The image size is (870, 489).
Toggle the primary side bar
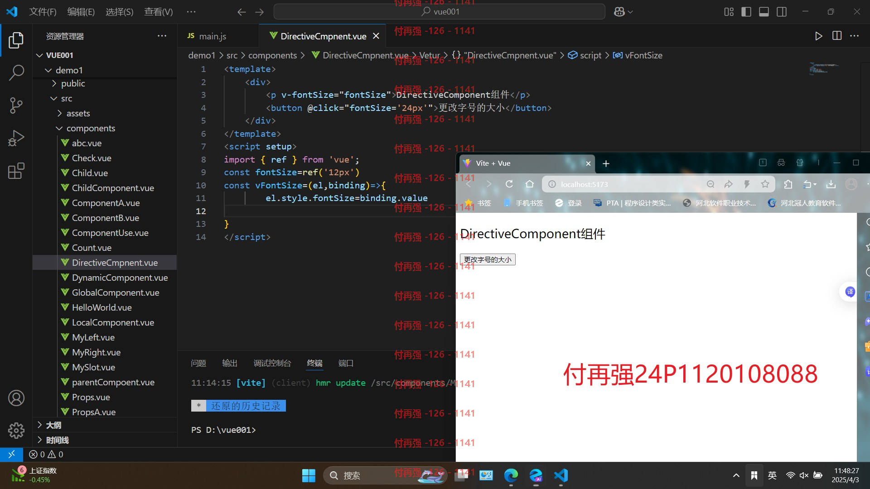(x=746, y=12)
